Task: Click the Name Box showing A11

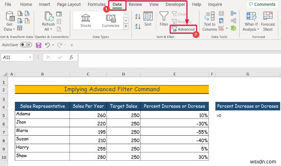Action: [x=15, y=57]
